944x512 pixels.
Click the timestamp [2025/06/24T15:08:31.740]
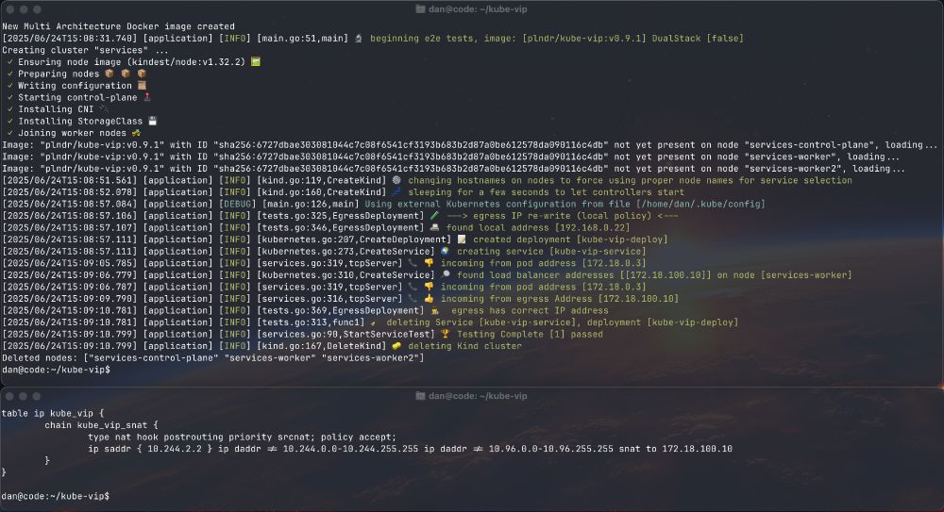click(69, 38)
